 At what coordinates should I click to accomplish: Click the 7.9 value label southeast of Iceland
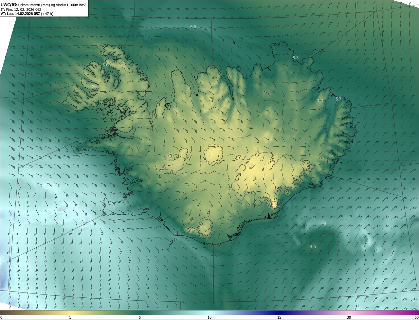[x=323, y=223]
